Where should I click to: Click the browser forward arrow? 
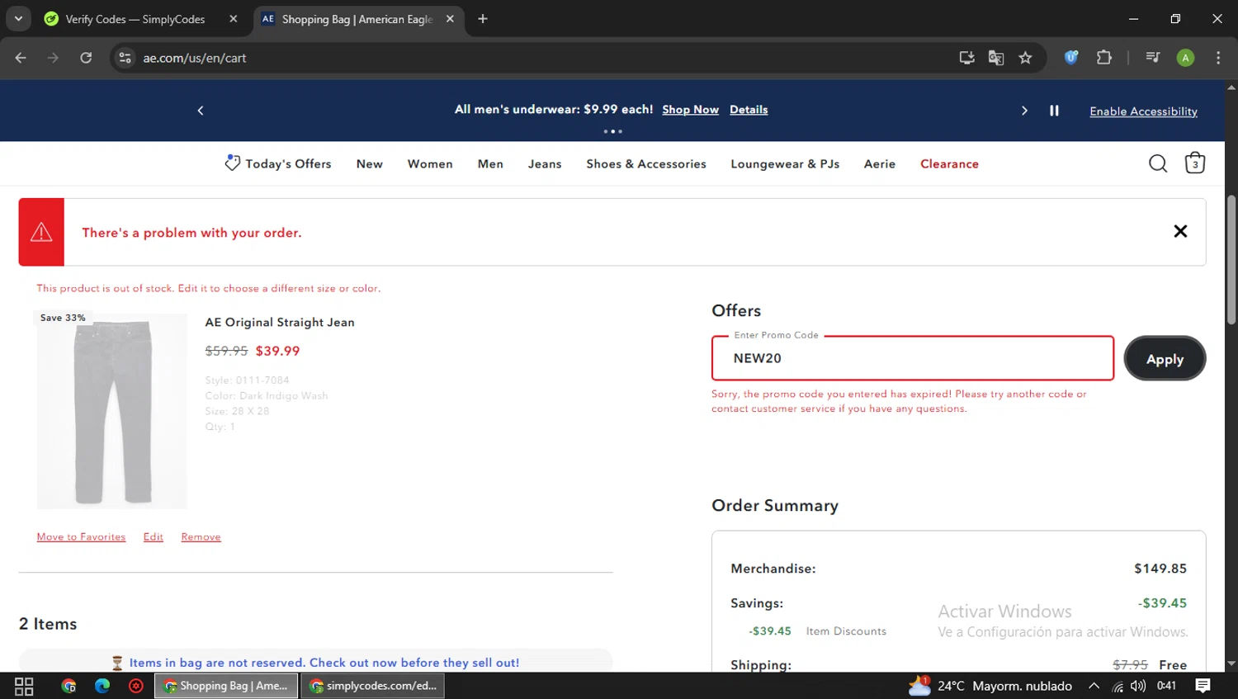click(53, 58)
